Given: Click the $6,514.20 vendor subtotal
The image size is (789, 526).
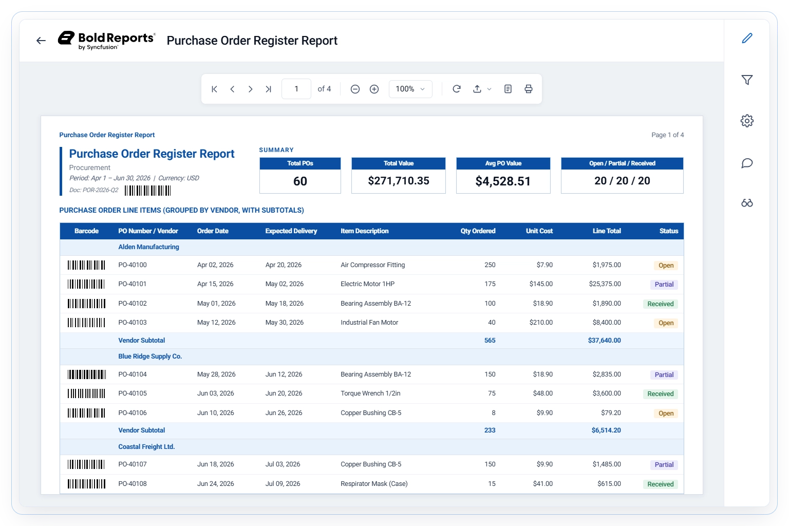Looking at the screenshot, I should click(606, 430).
